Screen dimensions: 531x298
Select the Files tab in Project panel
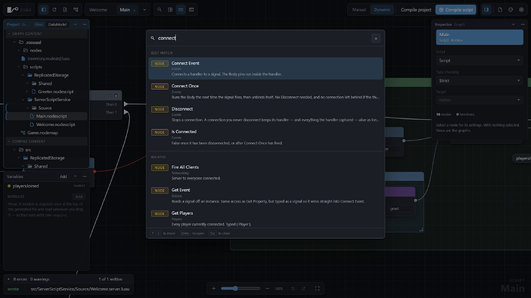tap(39, 25)
